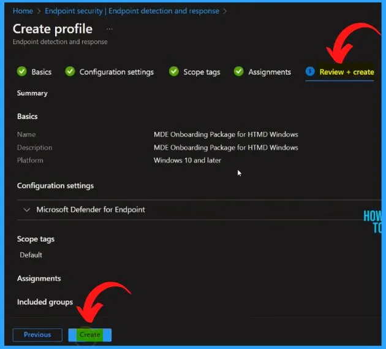386x349 pixels.
Task: Click the green checkmark icon for Basics
Action: tap(22, 72)
